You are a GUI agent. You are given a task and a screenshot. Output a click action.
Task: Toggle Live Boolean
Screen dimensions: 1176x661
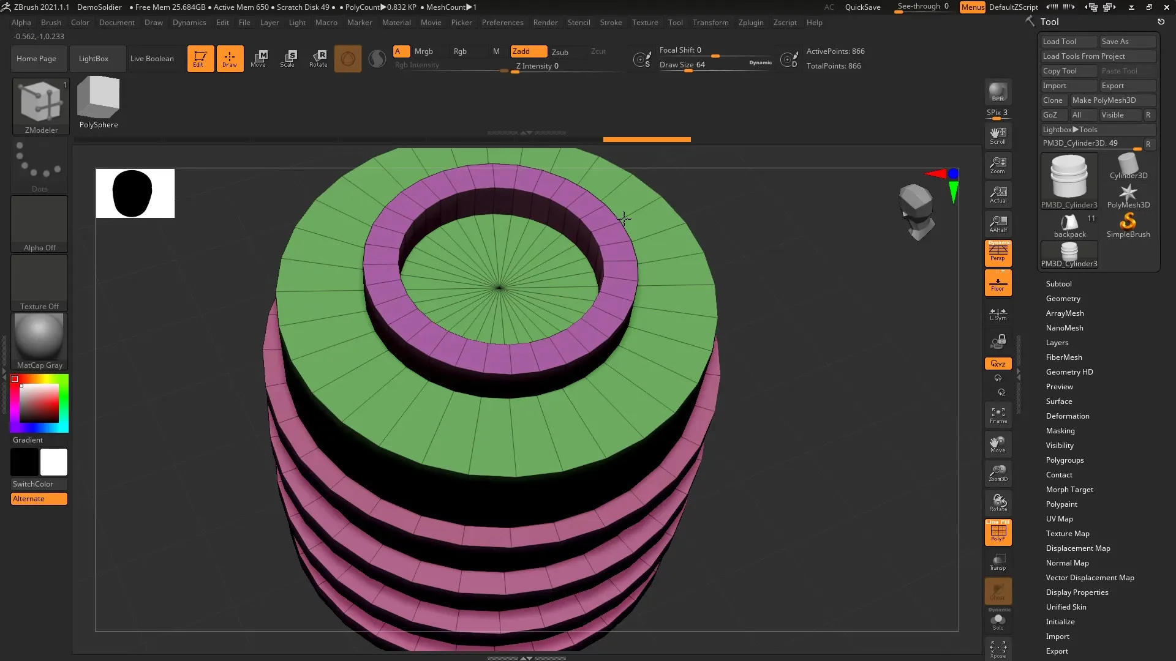[x=152, y=59]
